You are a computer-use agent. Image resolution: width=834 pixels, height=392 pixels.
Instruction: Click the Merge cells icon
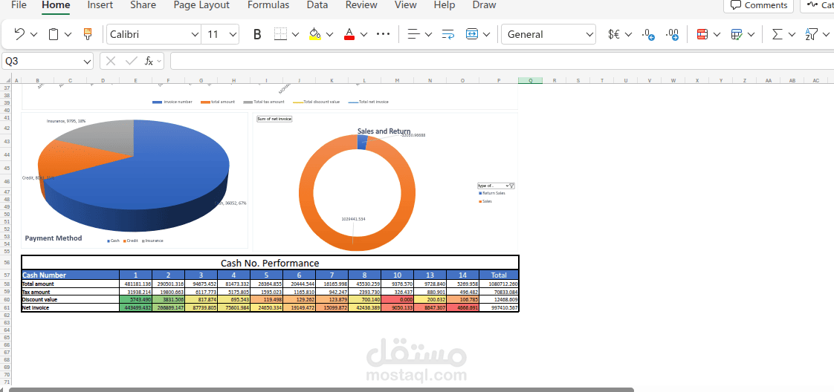coord(472,35)
